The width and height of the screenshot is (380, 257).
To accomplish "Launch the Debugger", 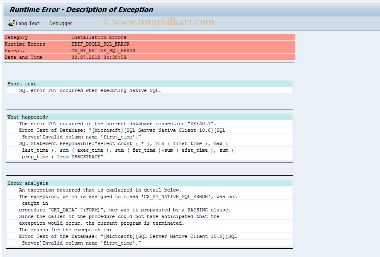I will pyautogui.click(x=61, y=24).
